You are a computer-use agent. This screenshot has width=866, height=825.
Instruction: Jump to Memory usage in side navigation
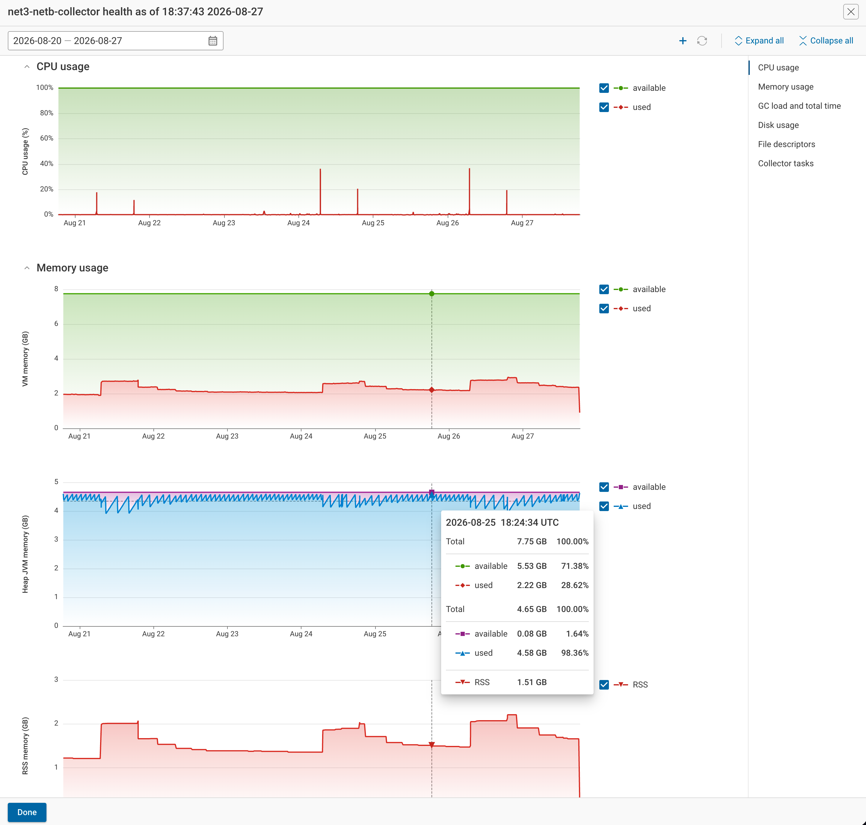pyautogui.click(x=785, y=87)
